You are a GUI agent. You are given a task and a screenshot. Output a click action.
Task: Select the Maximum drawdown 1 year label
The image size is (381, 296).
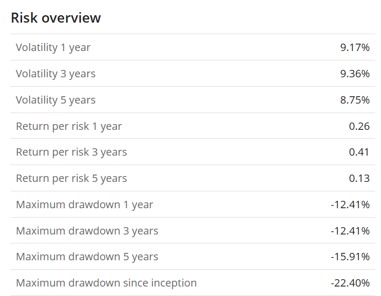pos(85,205)
